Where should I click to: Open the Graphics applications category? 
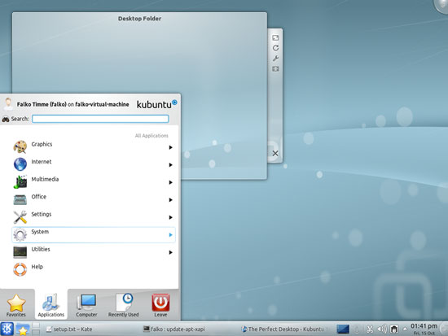[x=94, y=147]
